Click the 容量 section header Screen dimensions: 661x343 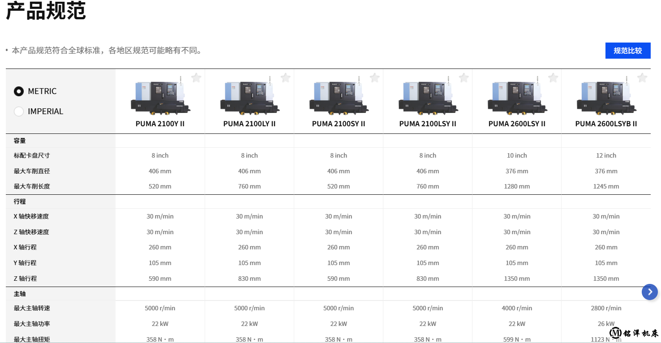20,141
